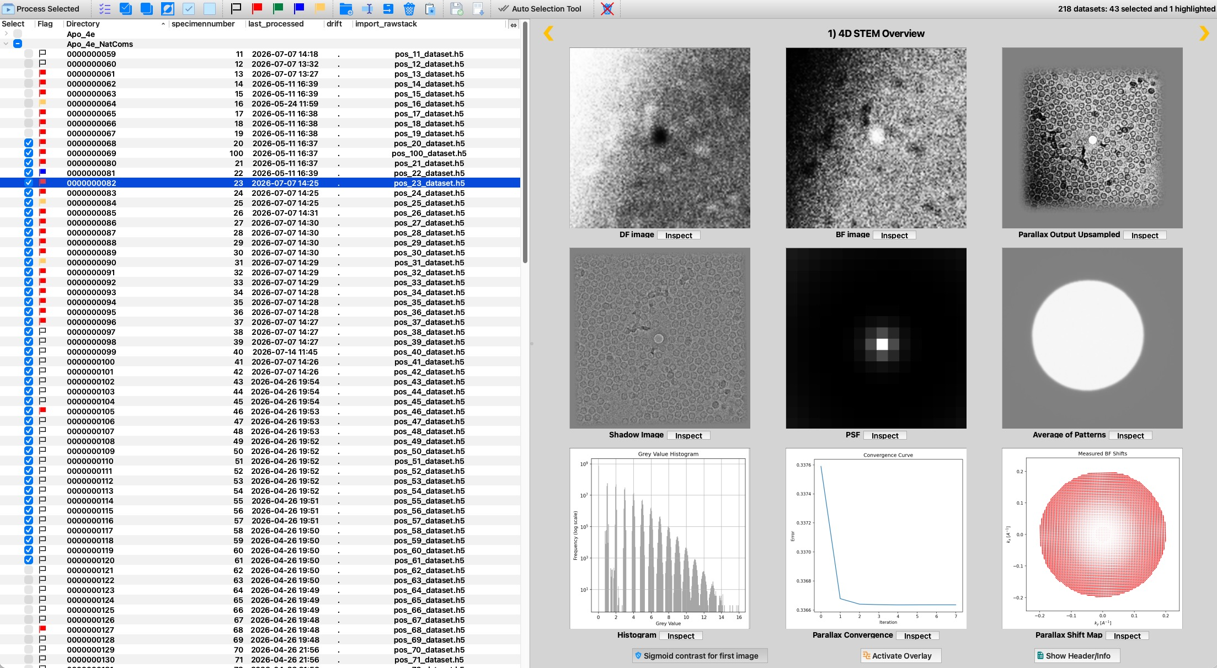Sort by the Directory column header
The height and width of the screenshot is (668, 1217).
(83, 24)
